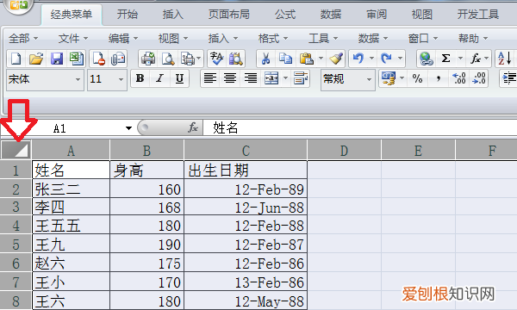Open the insert function fx toolbar icon
Image resolution: width=517 pixels, height=310 pixels.
[x=476, y=59]
